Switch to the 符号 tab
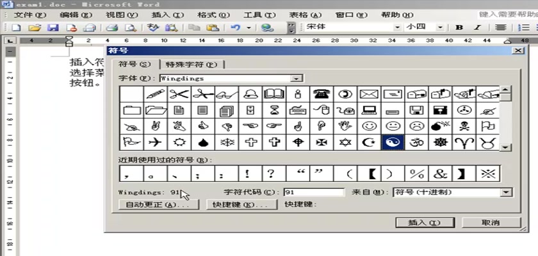The width and height of the screenshot is (538, 256). click(x=134, y=64)
